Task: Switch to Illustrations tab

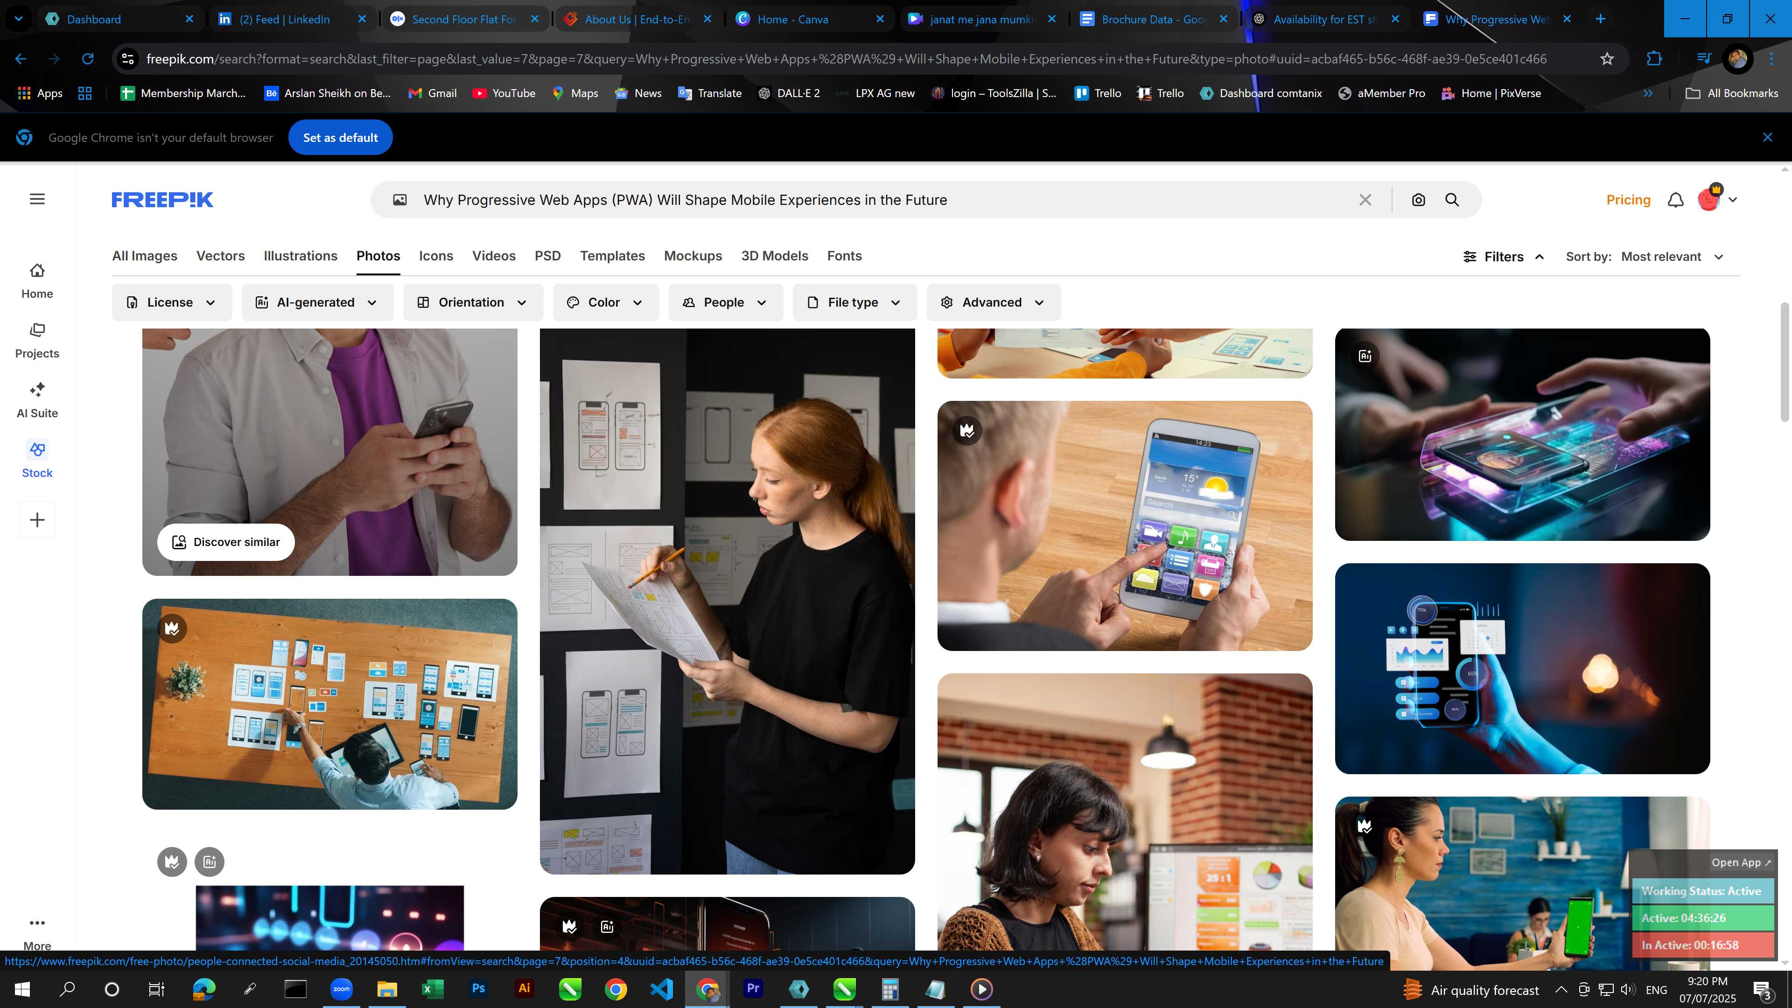Action: point(301,256)
